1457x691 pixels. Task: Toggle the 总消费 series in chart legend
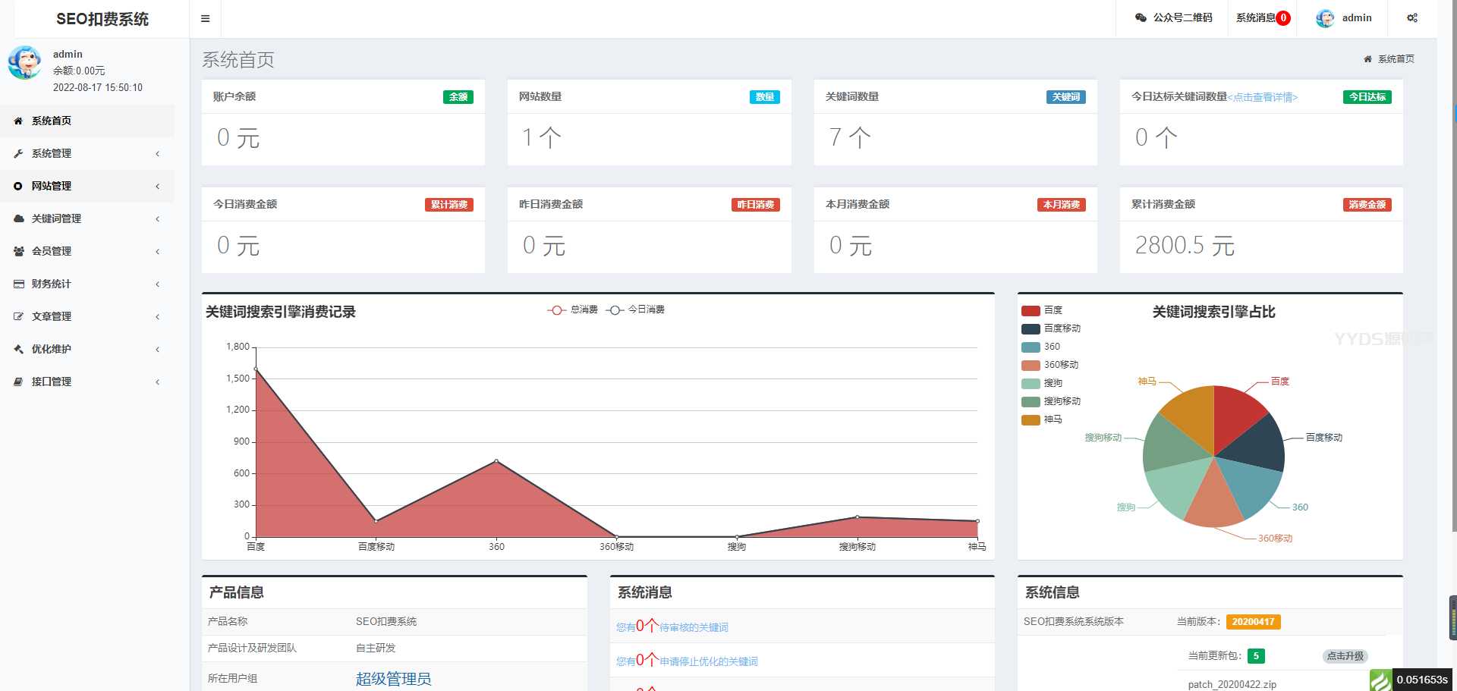tap(572, 310)
